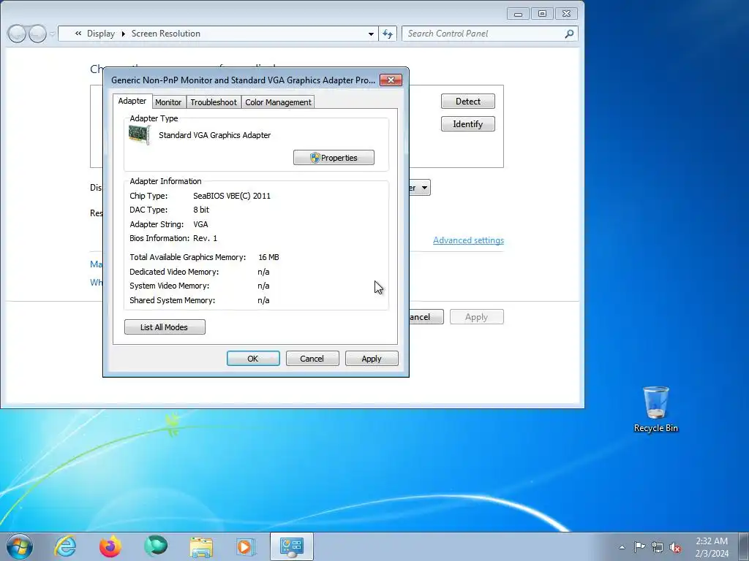This screenshot has height=561, width=749.
Task: Click the network tray icon
Action: (x=658, y=547)
